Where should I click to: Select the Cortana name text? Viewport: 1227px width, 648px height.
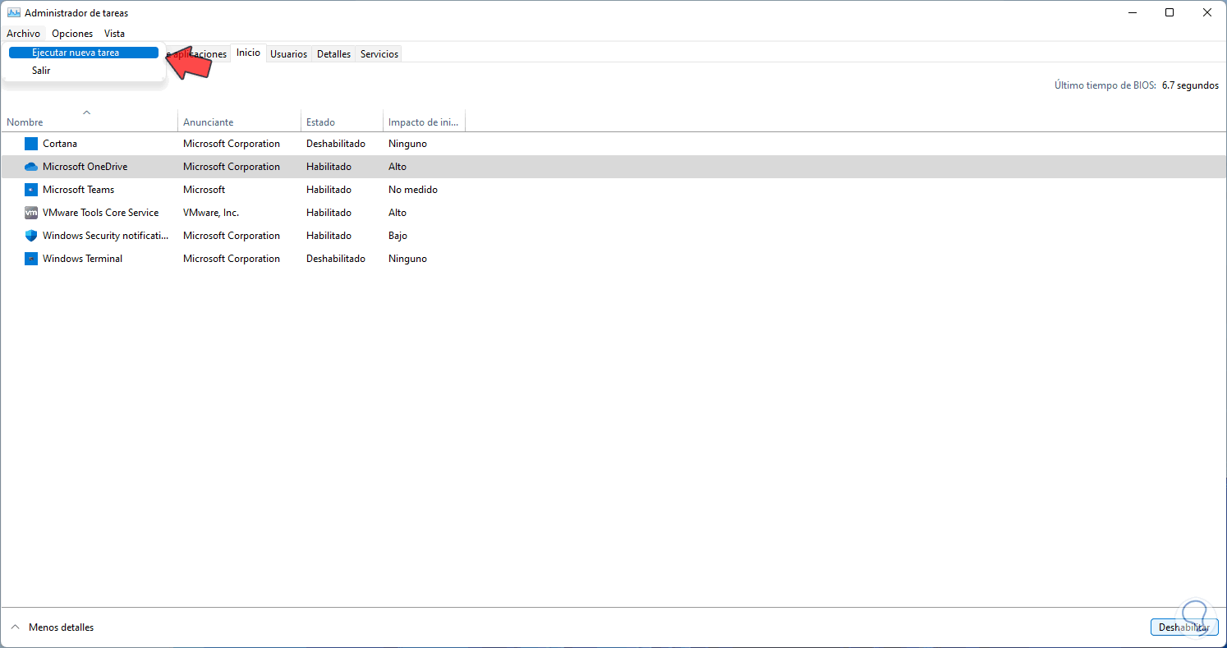(60, 144)
